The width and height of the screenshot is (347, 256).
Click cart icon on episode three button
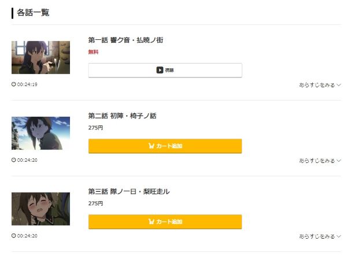pyautogui.click(x=152, y=222)
